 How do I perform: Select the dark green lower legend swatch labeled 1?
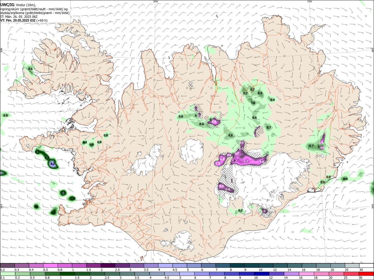[67, 274]
